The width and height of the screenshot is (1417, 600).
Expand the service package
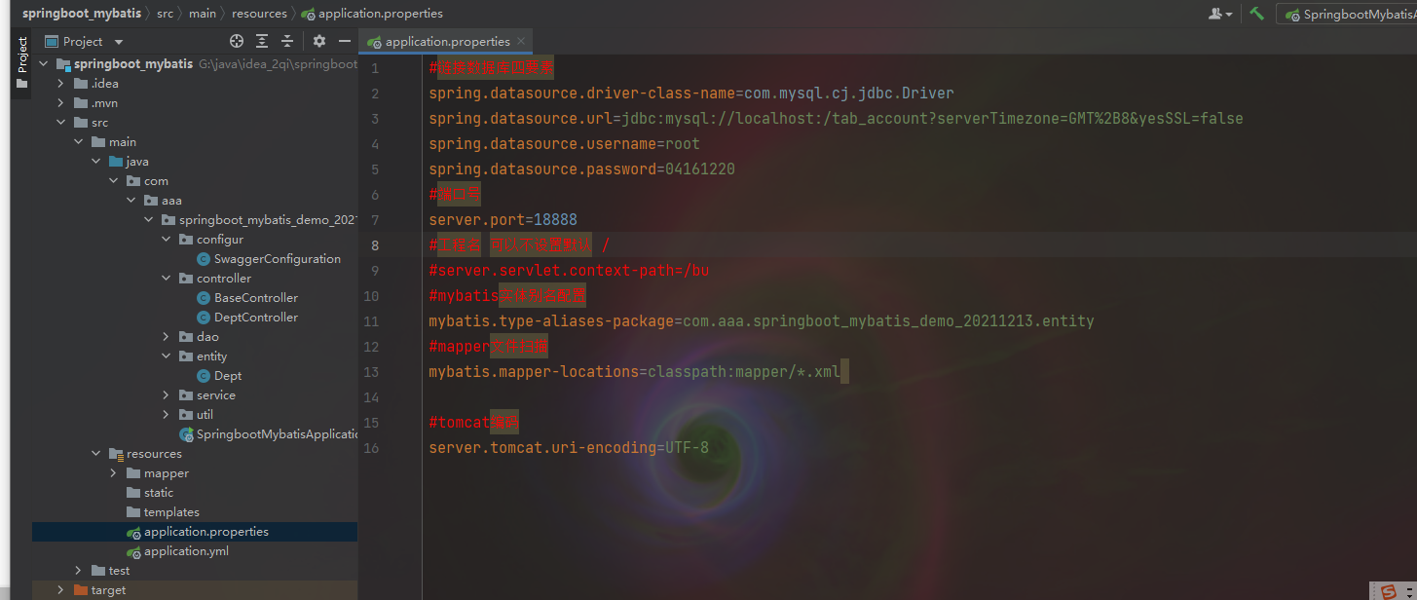click(x=166, y=395)
